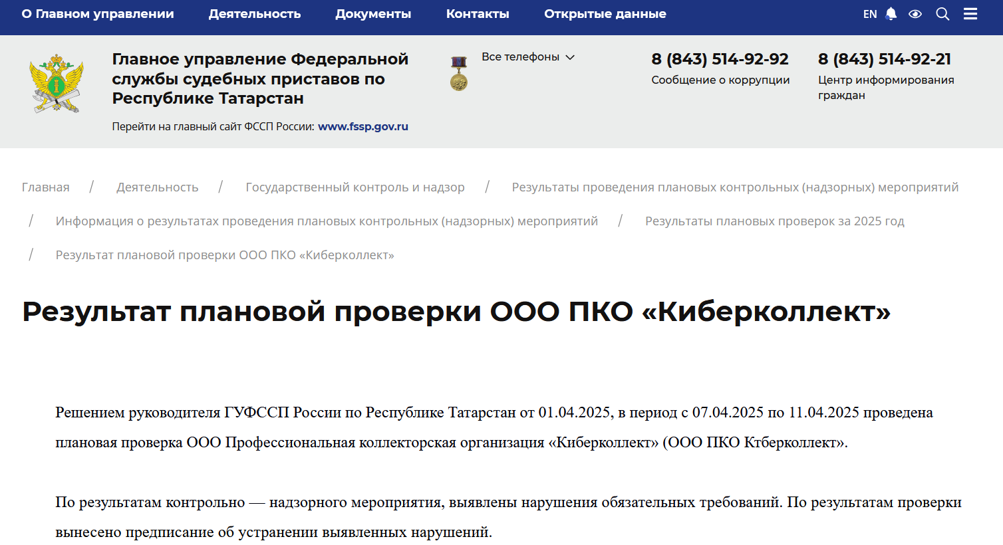Screen dimensions: 1003x545
Task: Switch language to EN
Action: (870, 14)
